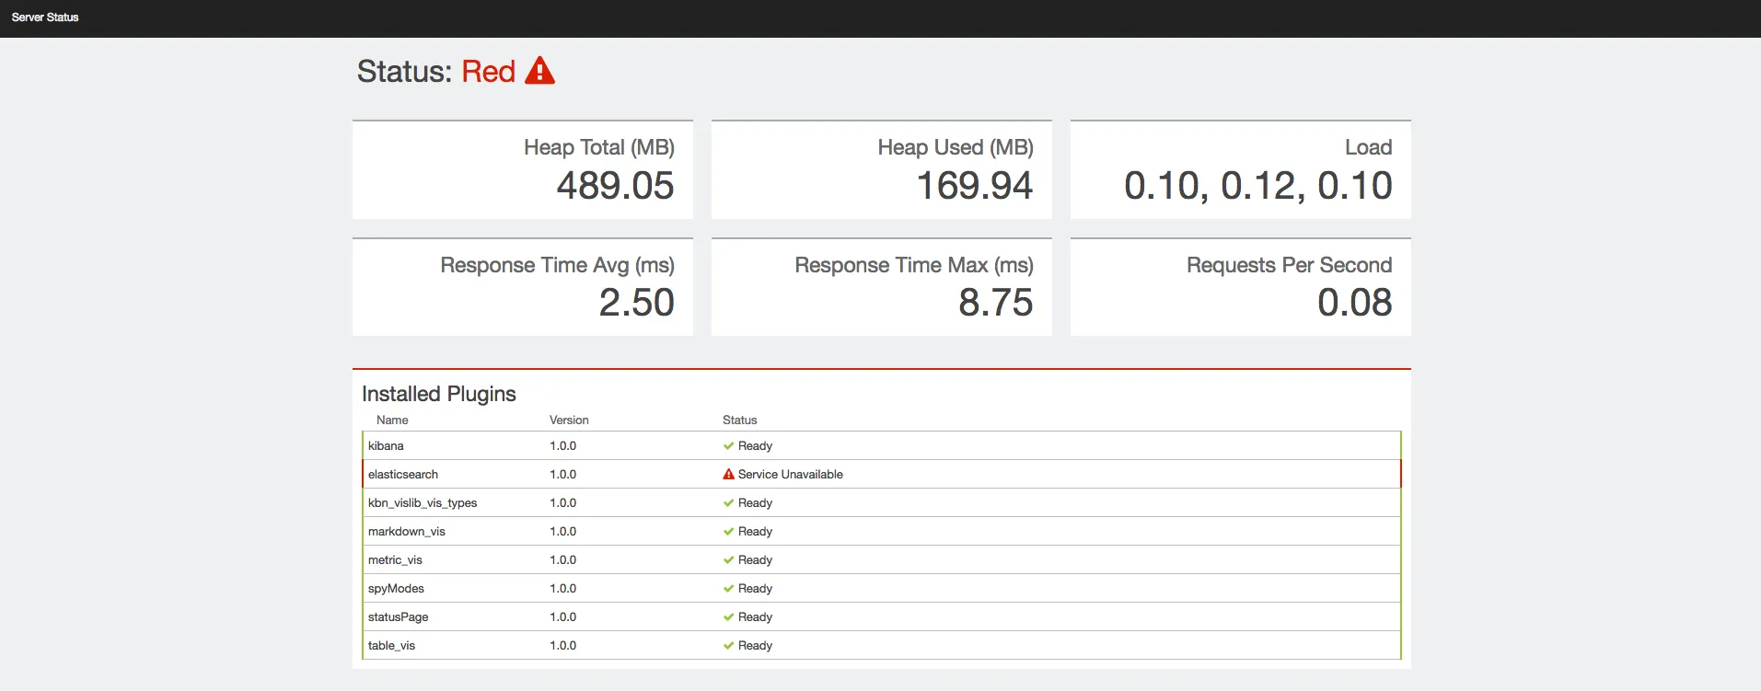Click the Ready status text for statusPage
Image resolution: width=1761 pixels, height=691 pixels.
[x=755, y=617]
